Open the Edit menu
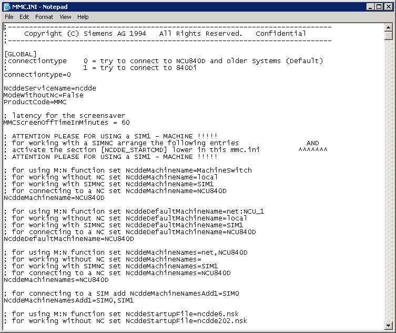Image resolution: width=396 pixels, height=333 pixels. (24, 17)
